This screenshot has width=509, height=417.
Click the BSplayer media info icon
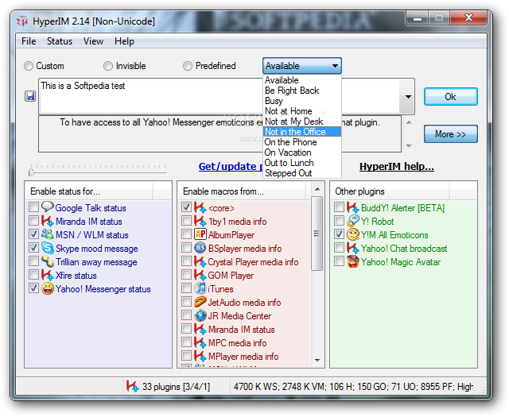[200, 248]
